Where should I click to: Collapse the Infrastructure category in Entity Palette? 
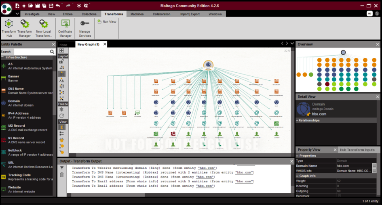(x=2, y=57)
